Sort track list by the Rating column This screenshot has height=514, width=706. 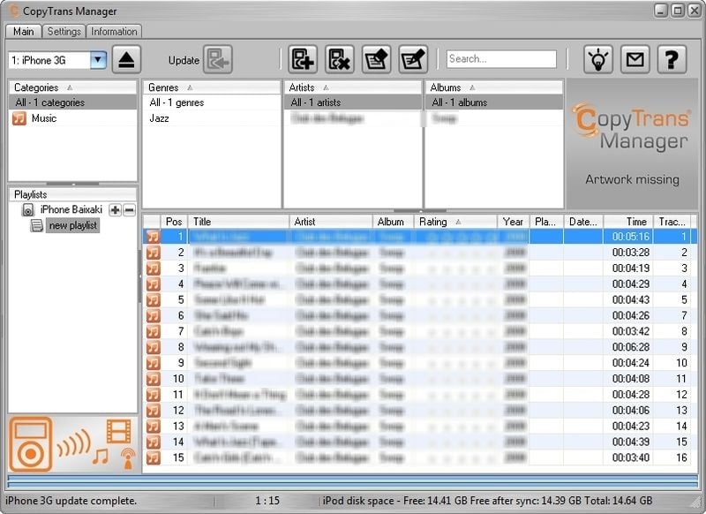[x=455, y=222]
